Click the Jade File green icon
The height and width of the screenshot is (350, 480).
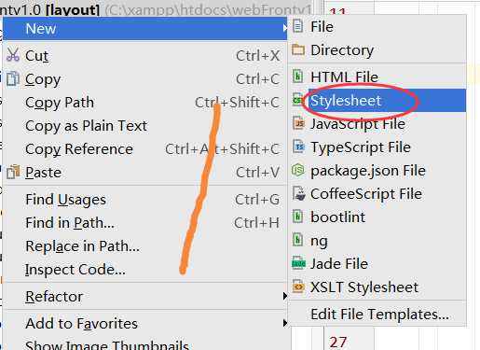click(x=298, y=263)
